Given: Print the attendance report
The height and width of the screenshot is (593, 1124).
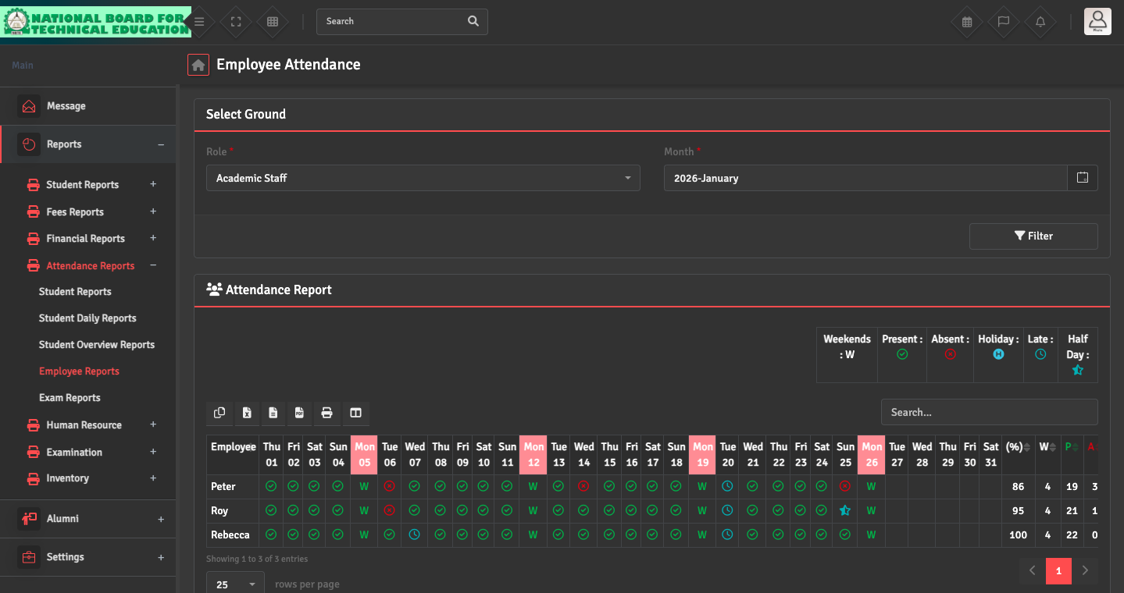Looking at the screenshot, I should pyautogui.click(x=327, y=413).
